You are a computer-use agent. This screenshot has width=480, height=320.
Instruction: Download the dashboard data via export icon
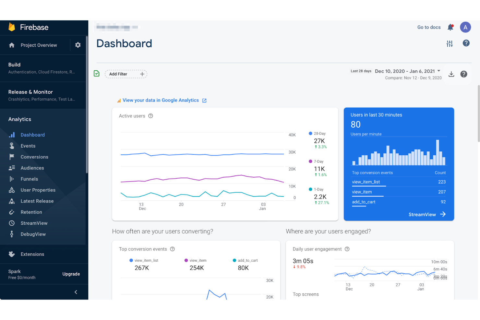451,74
